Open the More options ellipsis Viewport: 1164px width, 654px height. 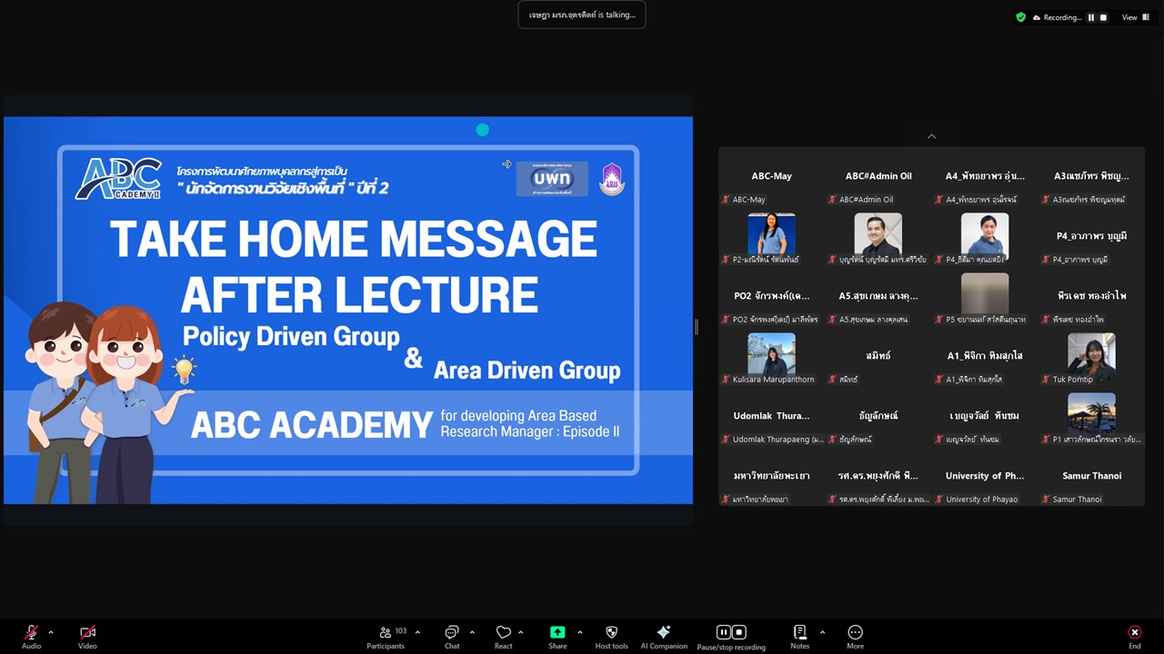pos(855,632)
